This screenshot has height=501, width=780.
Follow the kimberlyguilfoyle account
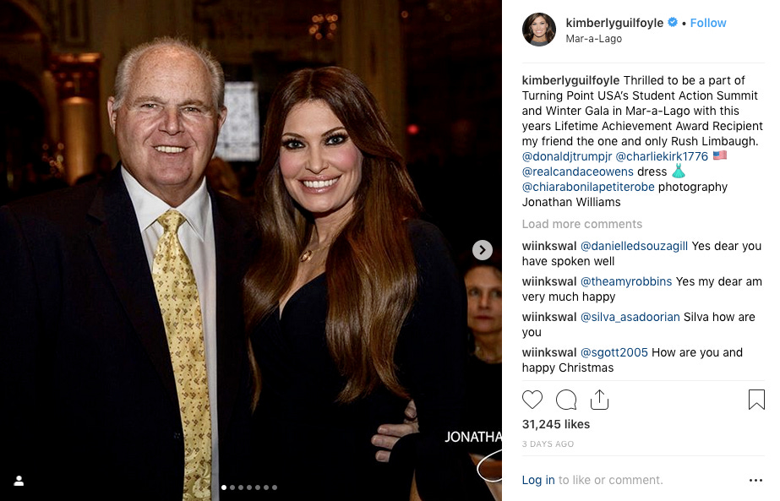pos(708,23)
